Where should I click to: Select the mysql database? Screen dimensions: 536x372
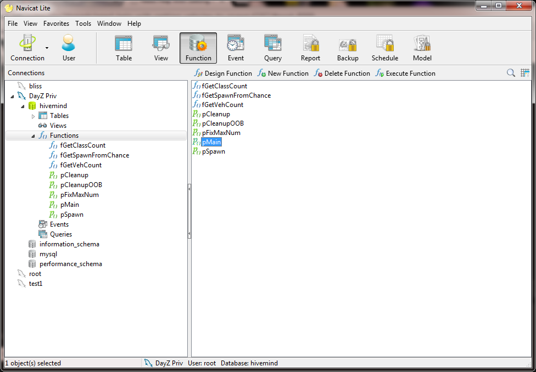[x=48, y=254]
